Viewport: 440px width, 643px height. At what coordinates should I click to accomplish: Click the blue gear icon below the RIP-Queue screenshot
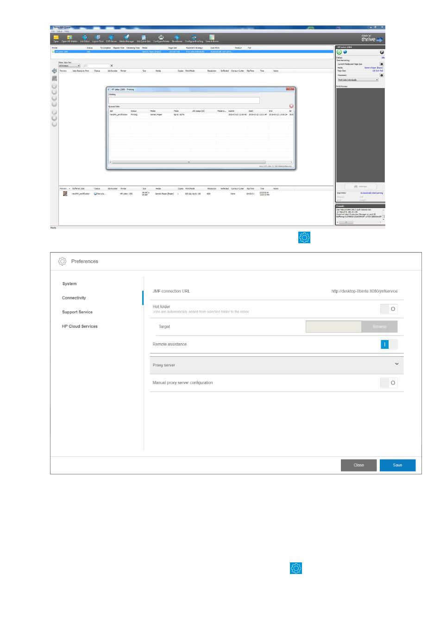click(x=304, y=238)
